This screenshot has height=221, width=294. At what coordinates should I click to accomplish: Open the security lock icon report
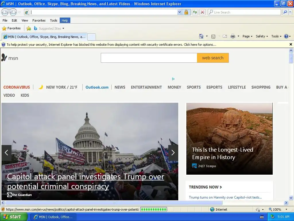coord(186,12)
